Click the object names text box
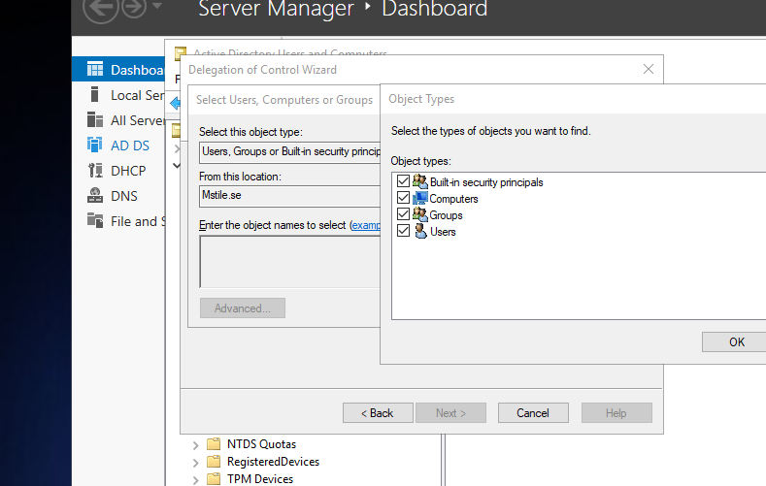The image size is (766, 486). pos(289,263)
